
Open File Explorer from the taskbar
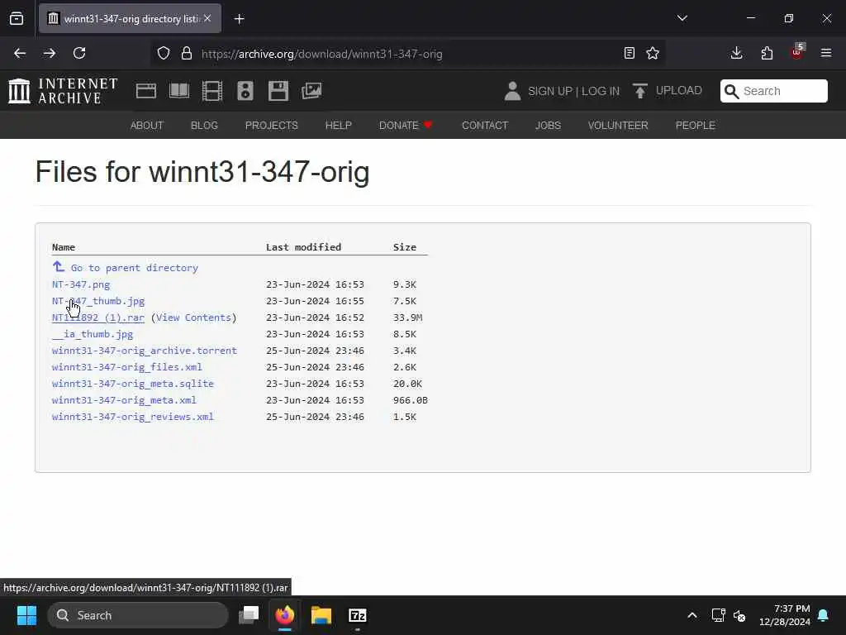(321, 615)
